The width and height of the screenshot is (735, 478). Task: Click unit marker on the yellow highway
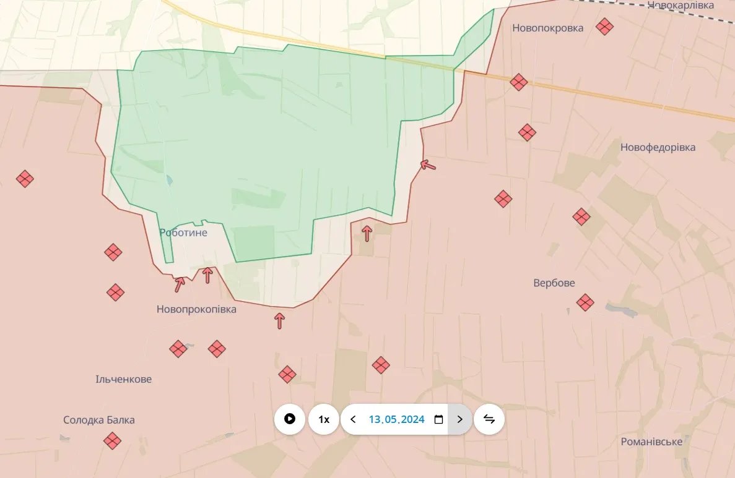(519, 82)
